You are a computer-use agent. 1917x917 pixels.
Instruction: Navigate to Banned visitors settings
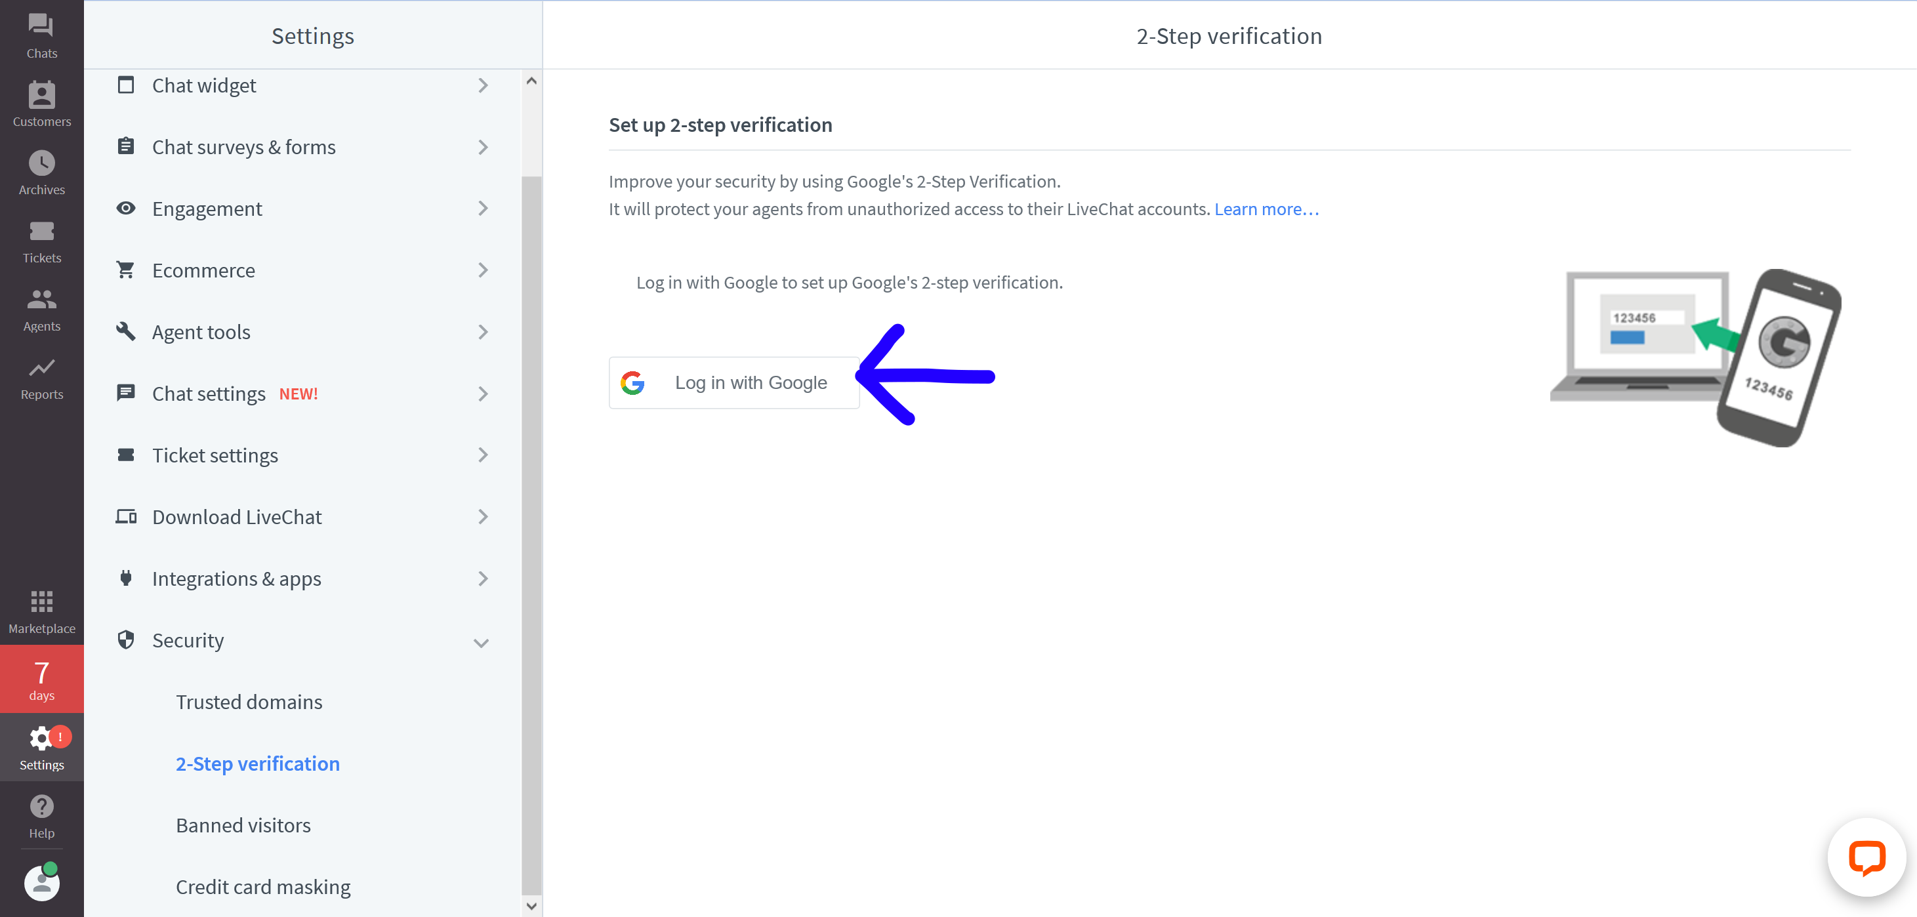point(243,824)
